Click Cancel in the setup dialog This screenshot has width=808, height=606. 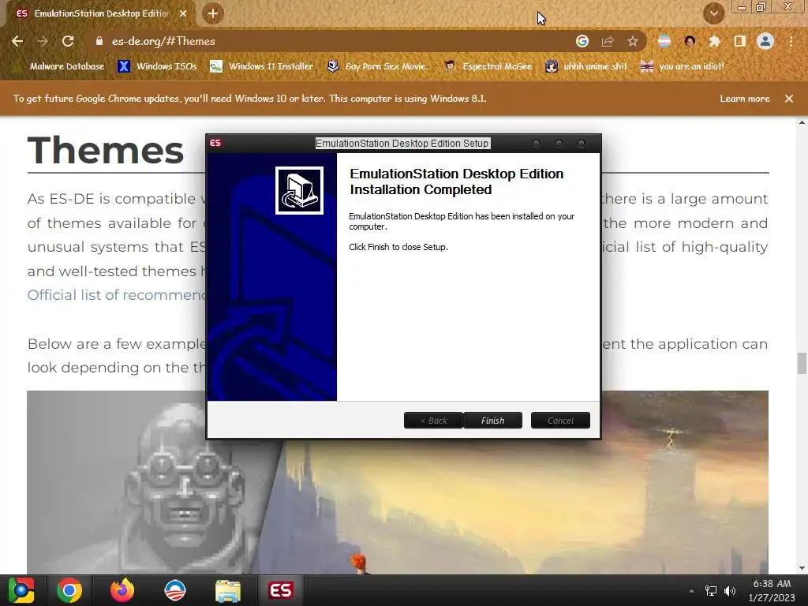[560, 421]
